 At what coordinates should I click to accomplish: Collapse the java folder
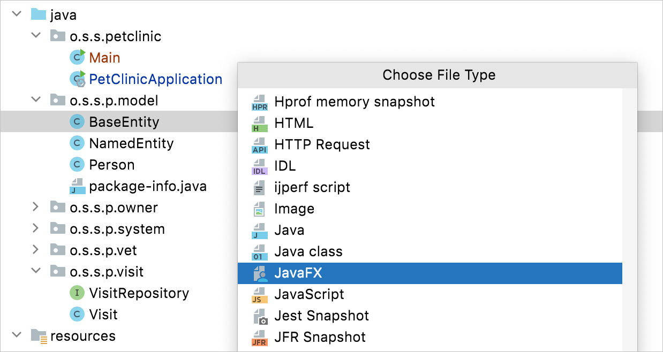(16, 14)
